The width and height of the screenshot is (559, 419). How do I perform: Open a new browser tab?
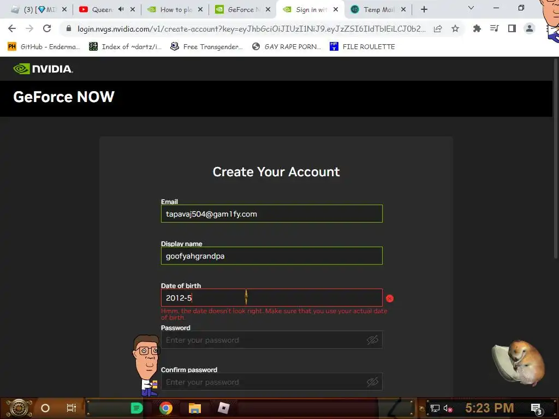click(x=424, y=10)
